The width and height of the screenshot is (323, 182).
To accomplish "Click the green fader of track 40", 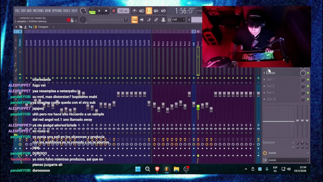I will [x=198, y=108].
